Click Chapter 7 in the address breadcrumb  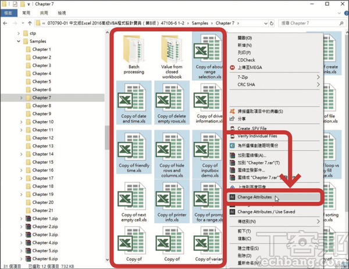pyautogui.click(x=225, y=23)
